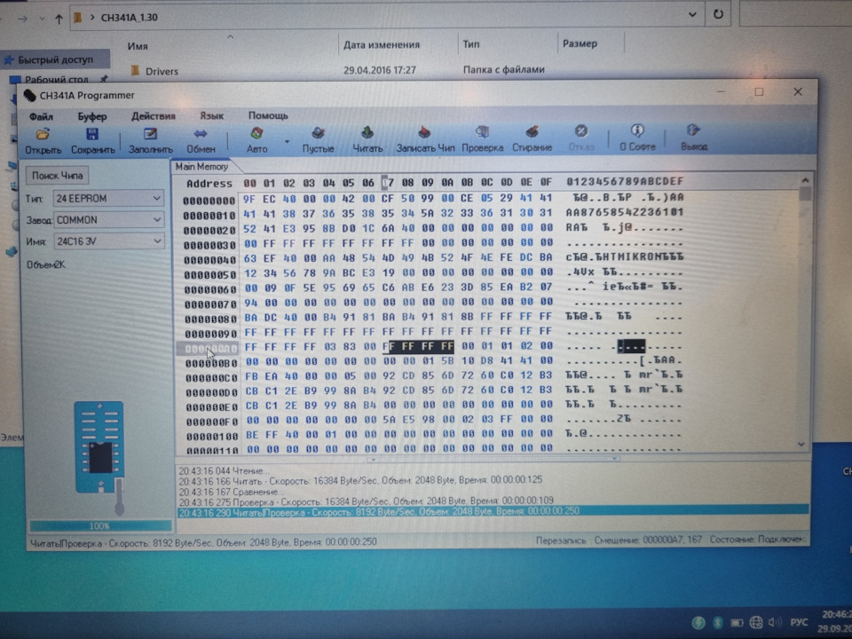Click the Проверка (verify) toolbar icon
The height and width of the screenshot is (639, 852).
482,132
